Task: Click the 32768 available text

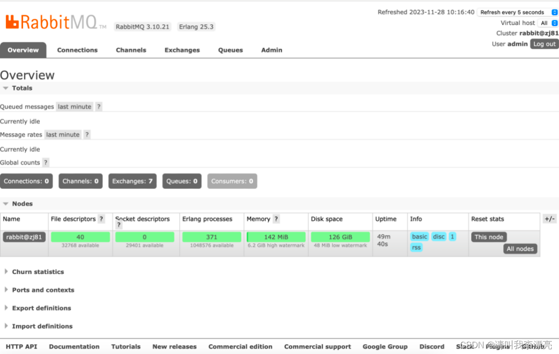Action: point(80,246)
